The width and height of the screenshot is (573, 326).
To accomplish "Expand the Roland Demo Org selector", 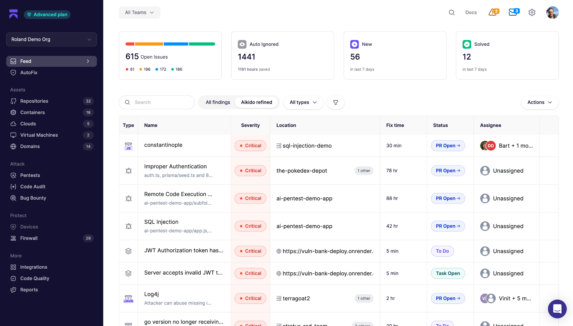I will 51,39.
